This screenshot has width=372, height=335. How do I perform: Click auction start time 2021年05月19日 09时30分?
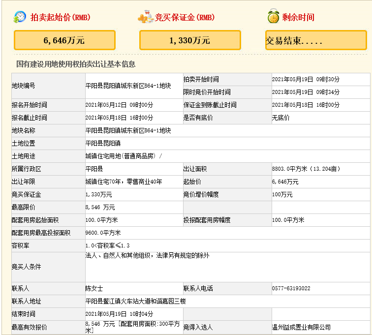click(x=306, y=79)
